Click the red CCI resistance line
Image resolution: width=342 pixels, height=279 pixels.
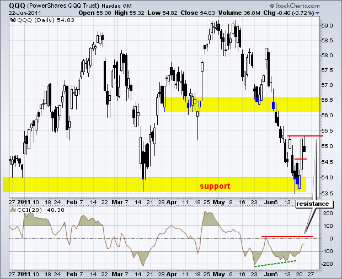pyautogui.click(x=287, y=236)
